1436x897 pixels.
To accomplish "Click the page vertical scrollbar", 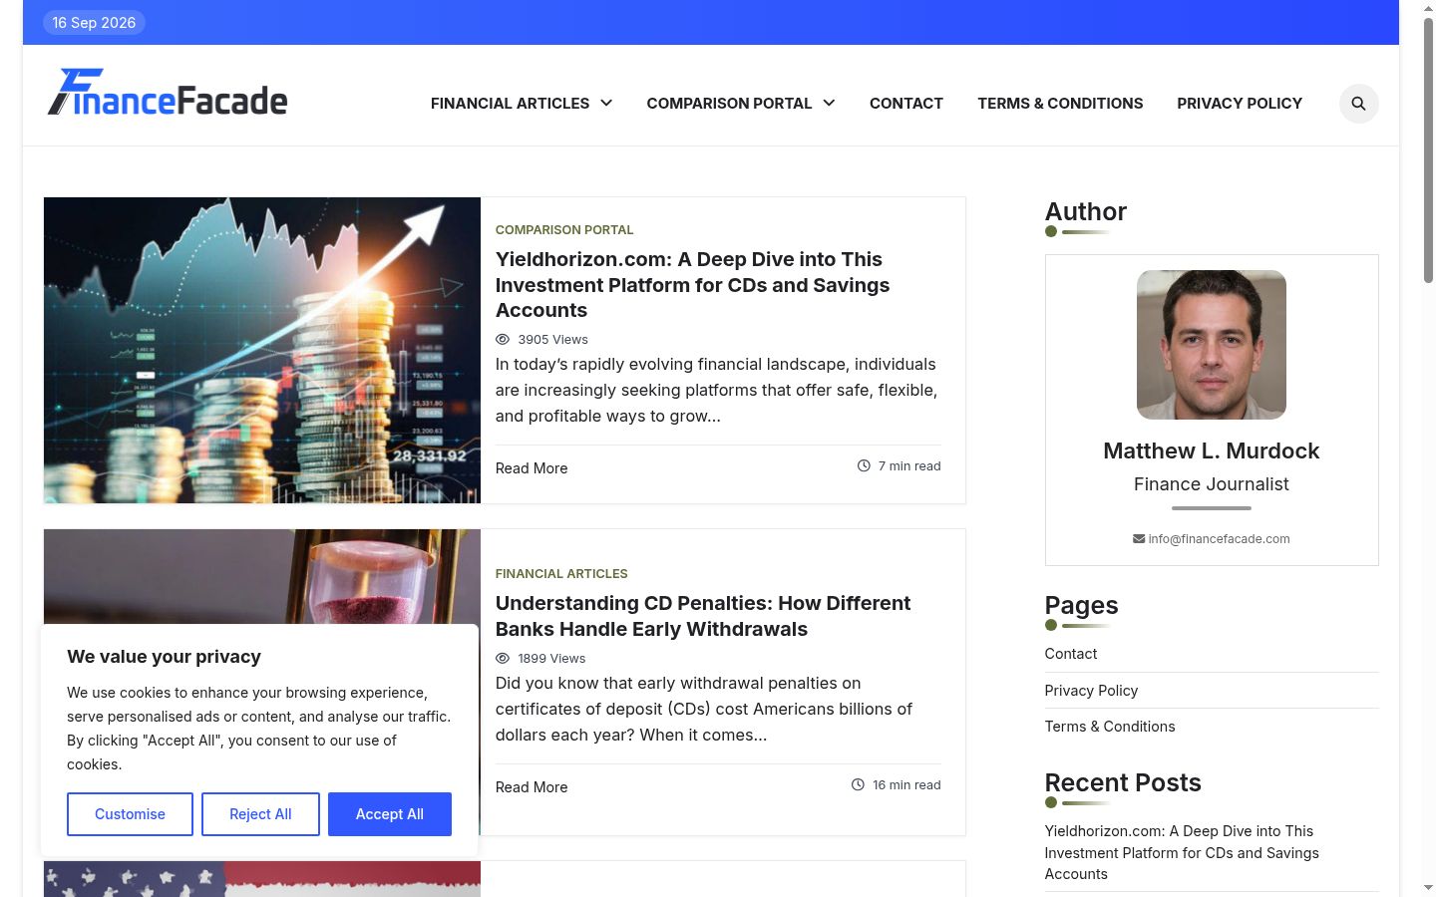I will pos(1428,149).
